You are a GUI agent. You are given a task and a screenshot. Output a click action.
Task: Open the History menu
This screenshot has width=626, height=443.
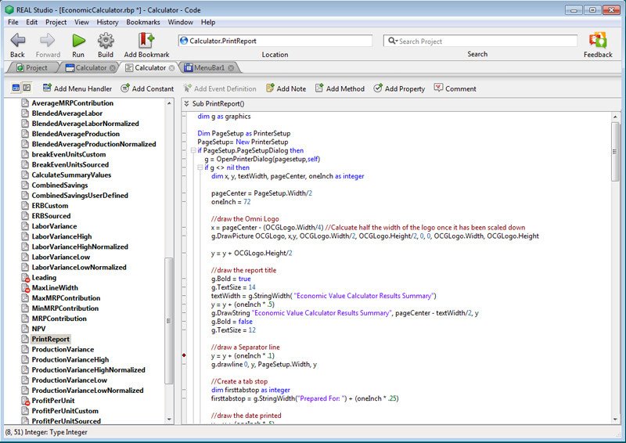coord(107,23)
